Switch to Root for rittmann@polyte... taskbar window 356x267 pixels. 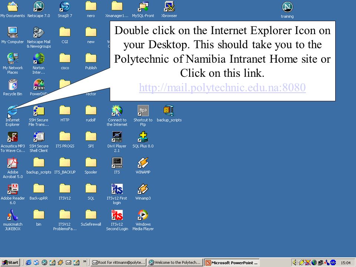click(119, 263)
